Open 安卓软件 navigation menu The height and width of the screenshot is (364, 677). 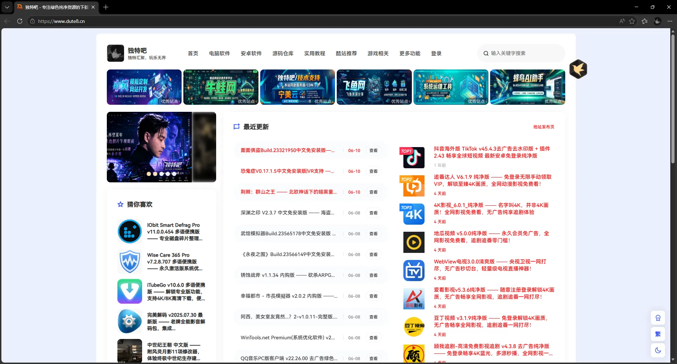pyautogui.click(x=251, y=53)
